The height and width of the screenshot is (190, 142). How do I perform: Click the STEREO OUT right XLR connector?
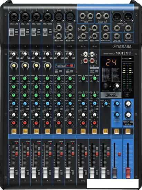[128, 17]
